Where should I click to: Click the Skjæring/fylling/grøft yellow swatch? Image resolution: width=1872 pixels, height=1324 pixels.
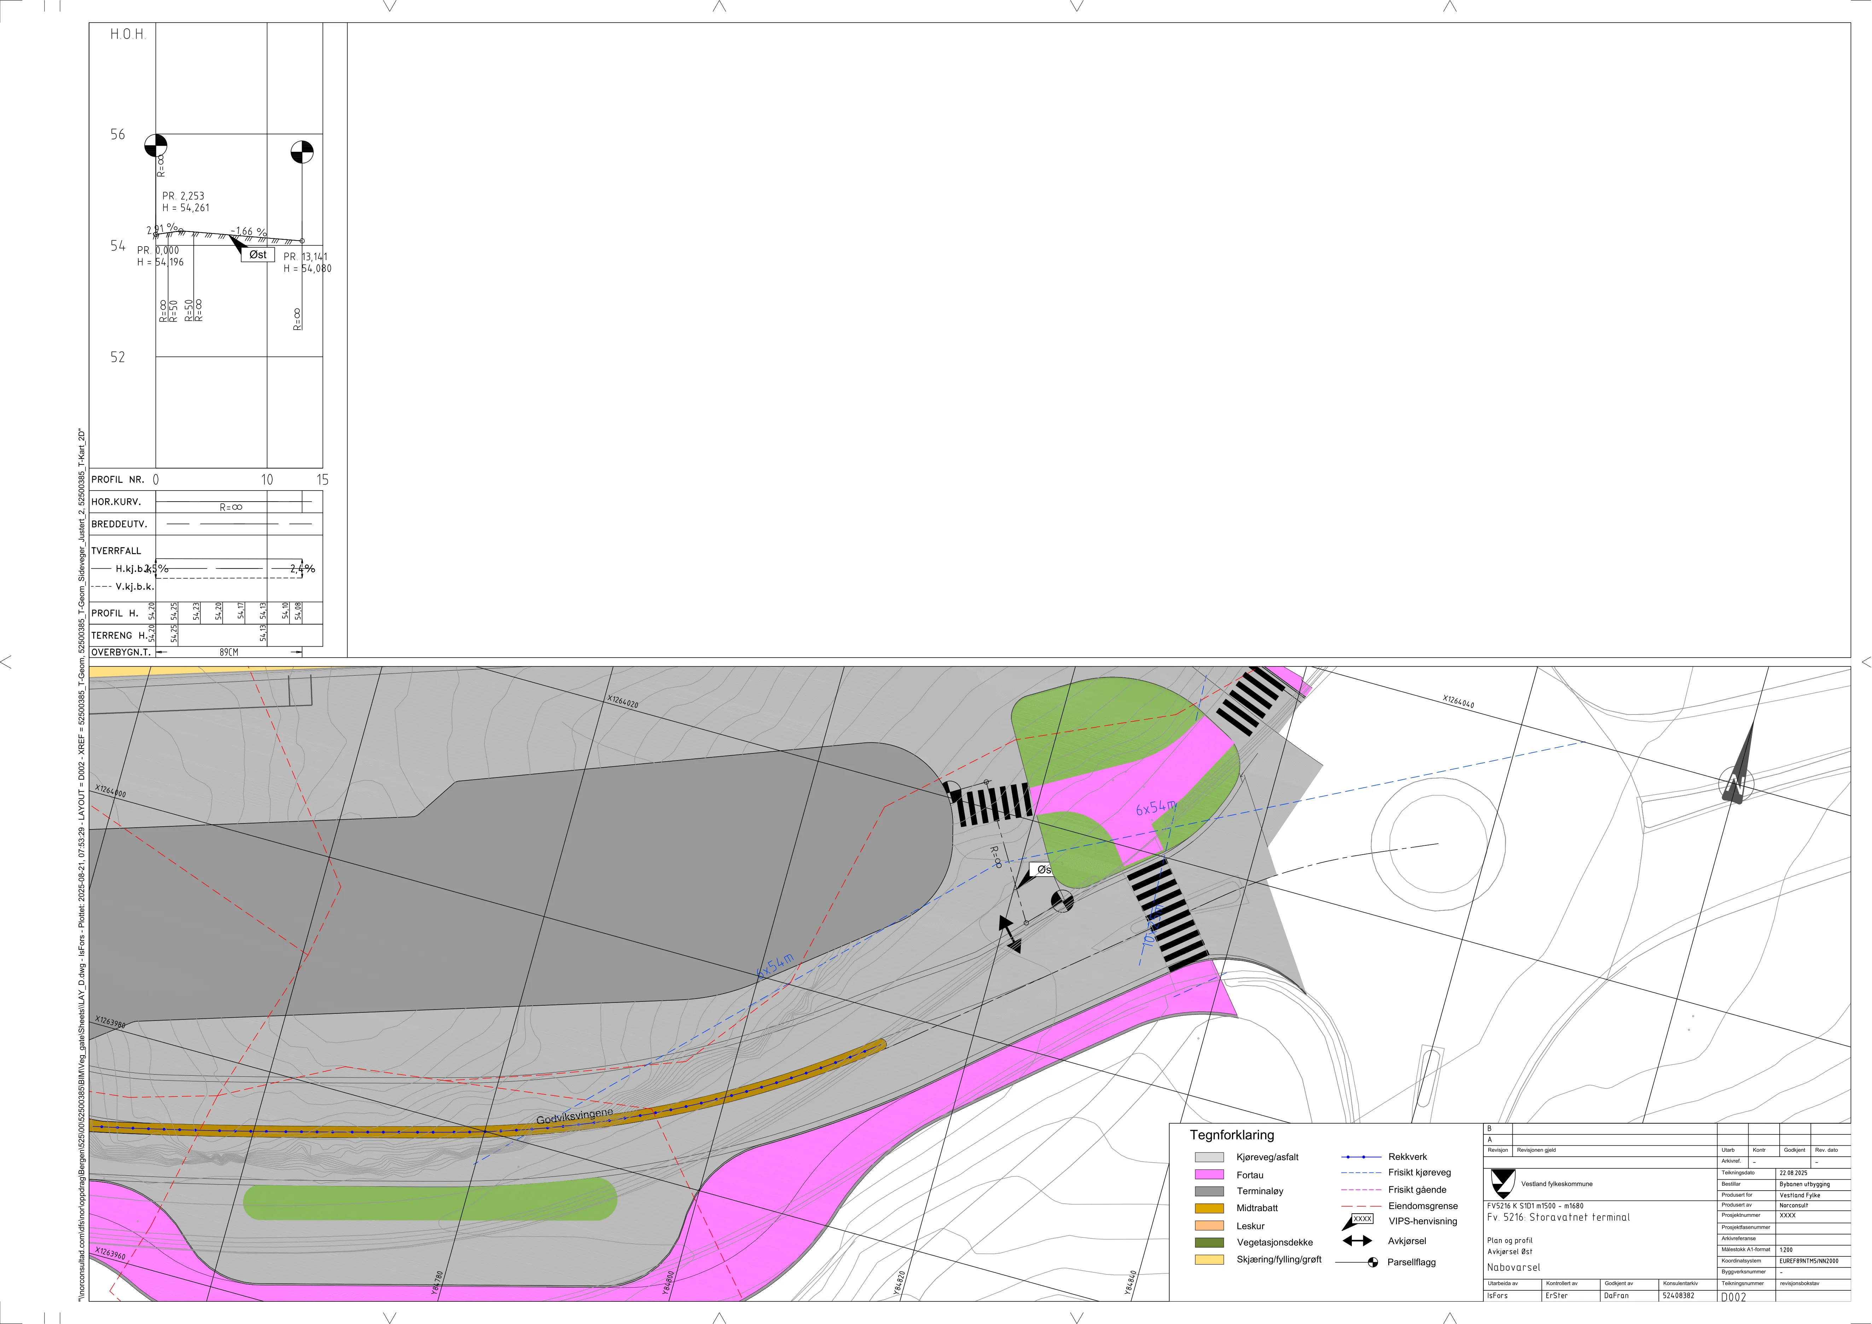[x=1209, y=1260]
